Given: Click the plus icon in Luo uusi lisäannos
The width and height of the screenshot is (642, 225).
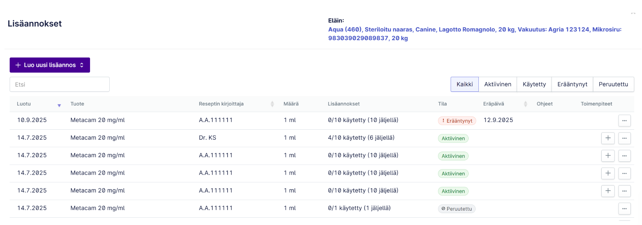Looking at the screenshot, I should coord(18,65).
